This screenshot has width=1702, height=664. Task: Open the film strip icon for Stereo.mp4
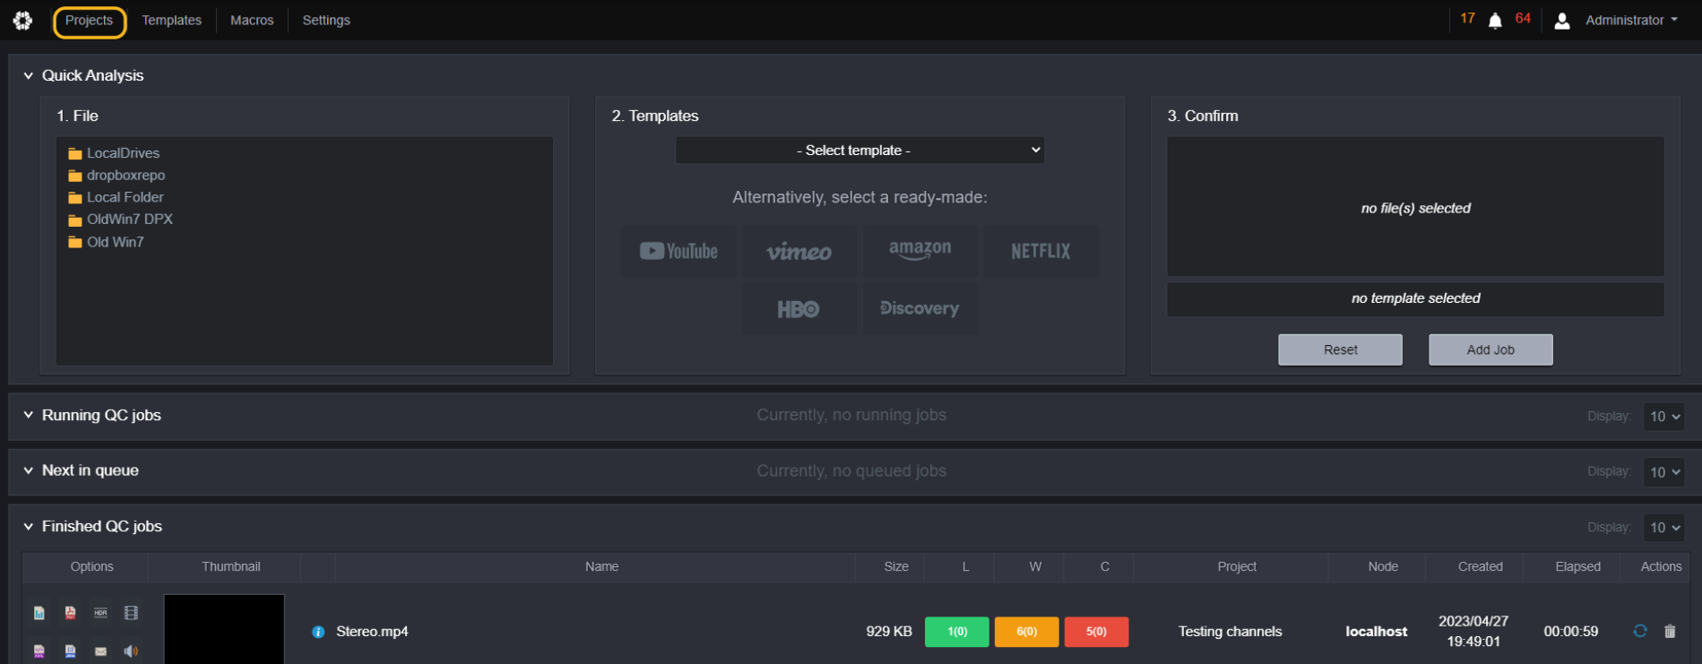click(131, 613)
